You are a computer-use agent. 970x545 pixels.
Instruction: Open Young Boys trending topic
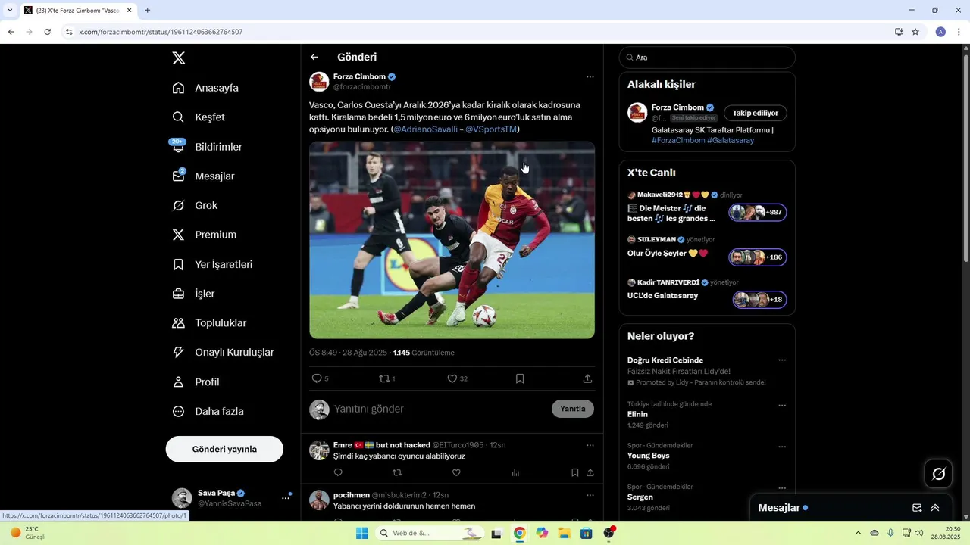point(707,456)
